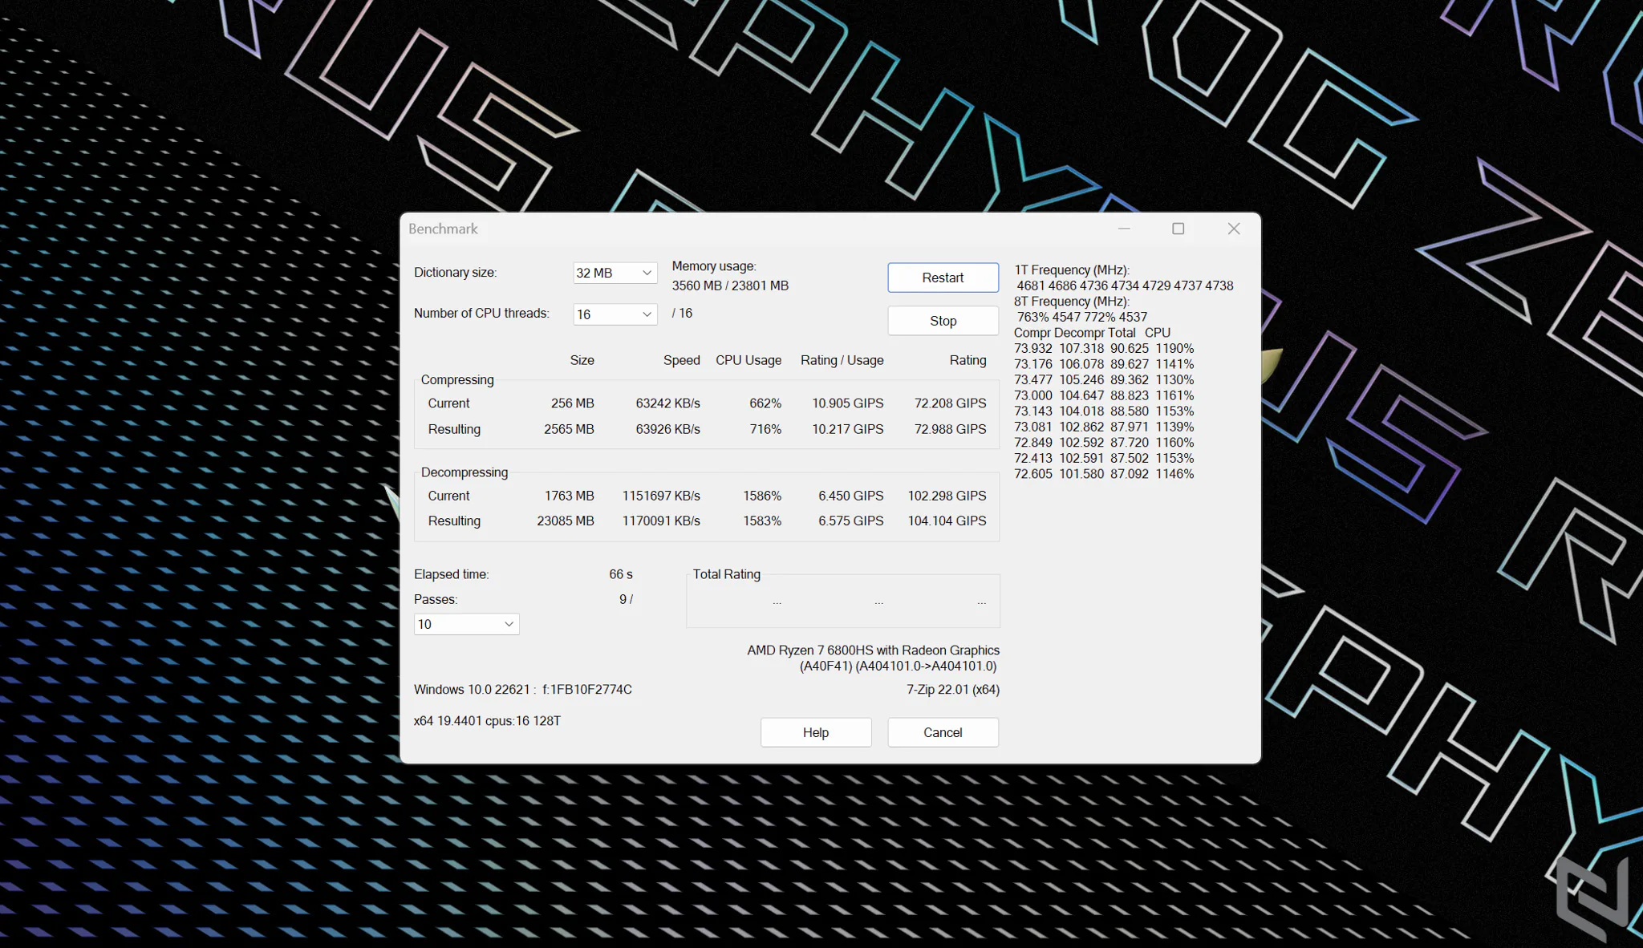The height and width of the screenshot is (948, 1643).
Task: Click log row starting with 72.605
Action: tap(1104, 474)
